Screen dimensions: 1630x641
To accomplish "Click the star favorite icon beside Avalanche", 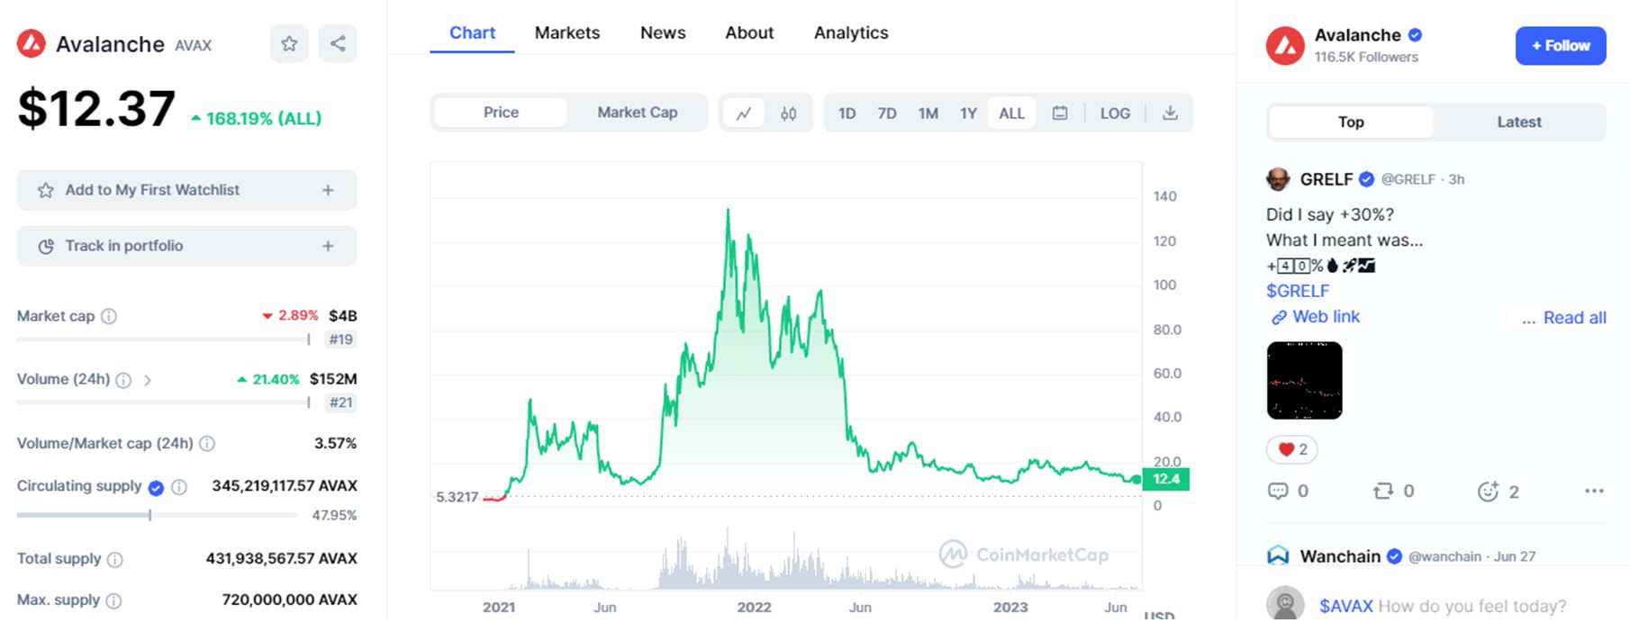I will pos(289,44).
